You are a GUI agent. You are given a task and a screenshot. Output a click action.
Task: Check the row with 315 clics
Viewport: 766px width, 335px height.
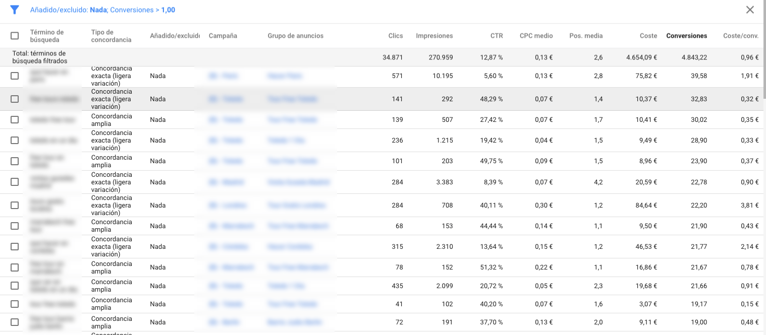tap(15, 247)
